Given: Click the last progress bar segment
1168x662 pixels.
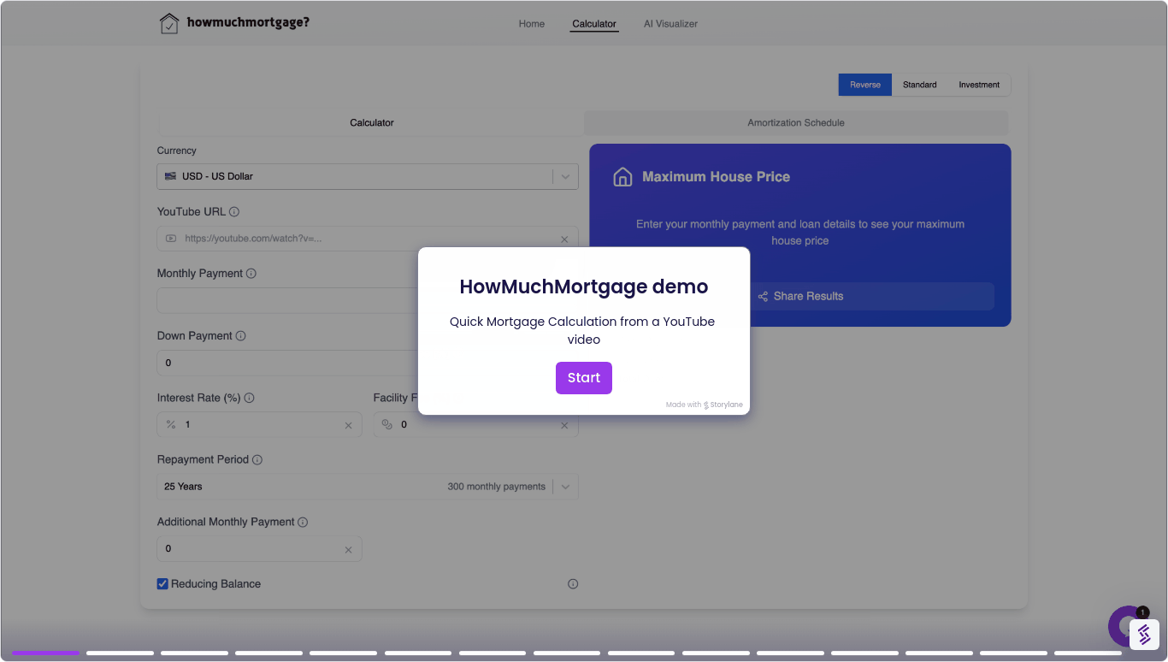Looking at the screenshot, I should tap(1088, 653).
